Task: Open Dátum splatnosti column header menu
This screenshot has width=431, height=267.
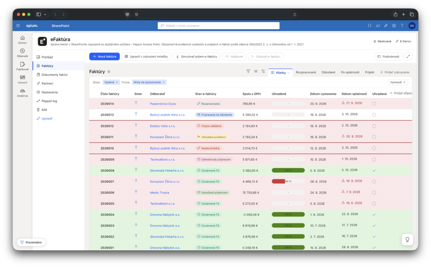Action: pyautogui.click(x=354, y=94)
